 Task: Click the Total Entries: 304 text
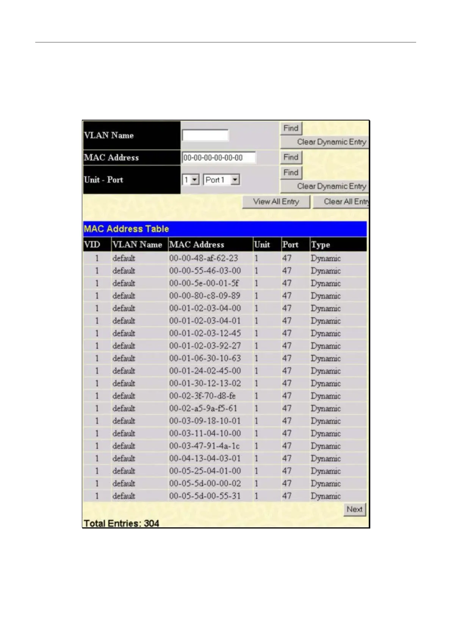(121, 524)
